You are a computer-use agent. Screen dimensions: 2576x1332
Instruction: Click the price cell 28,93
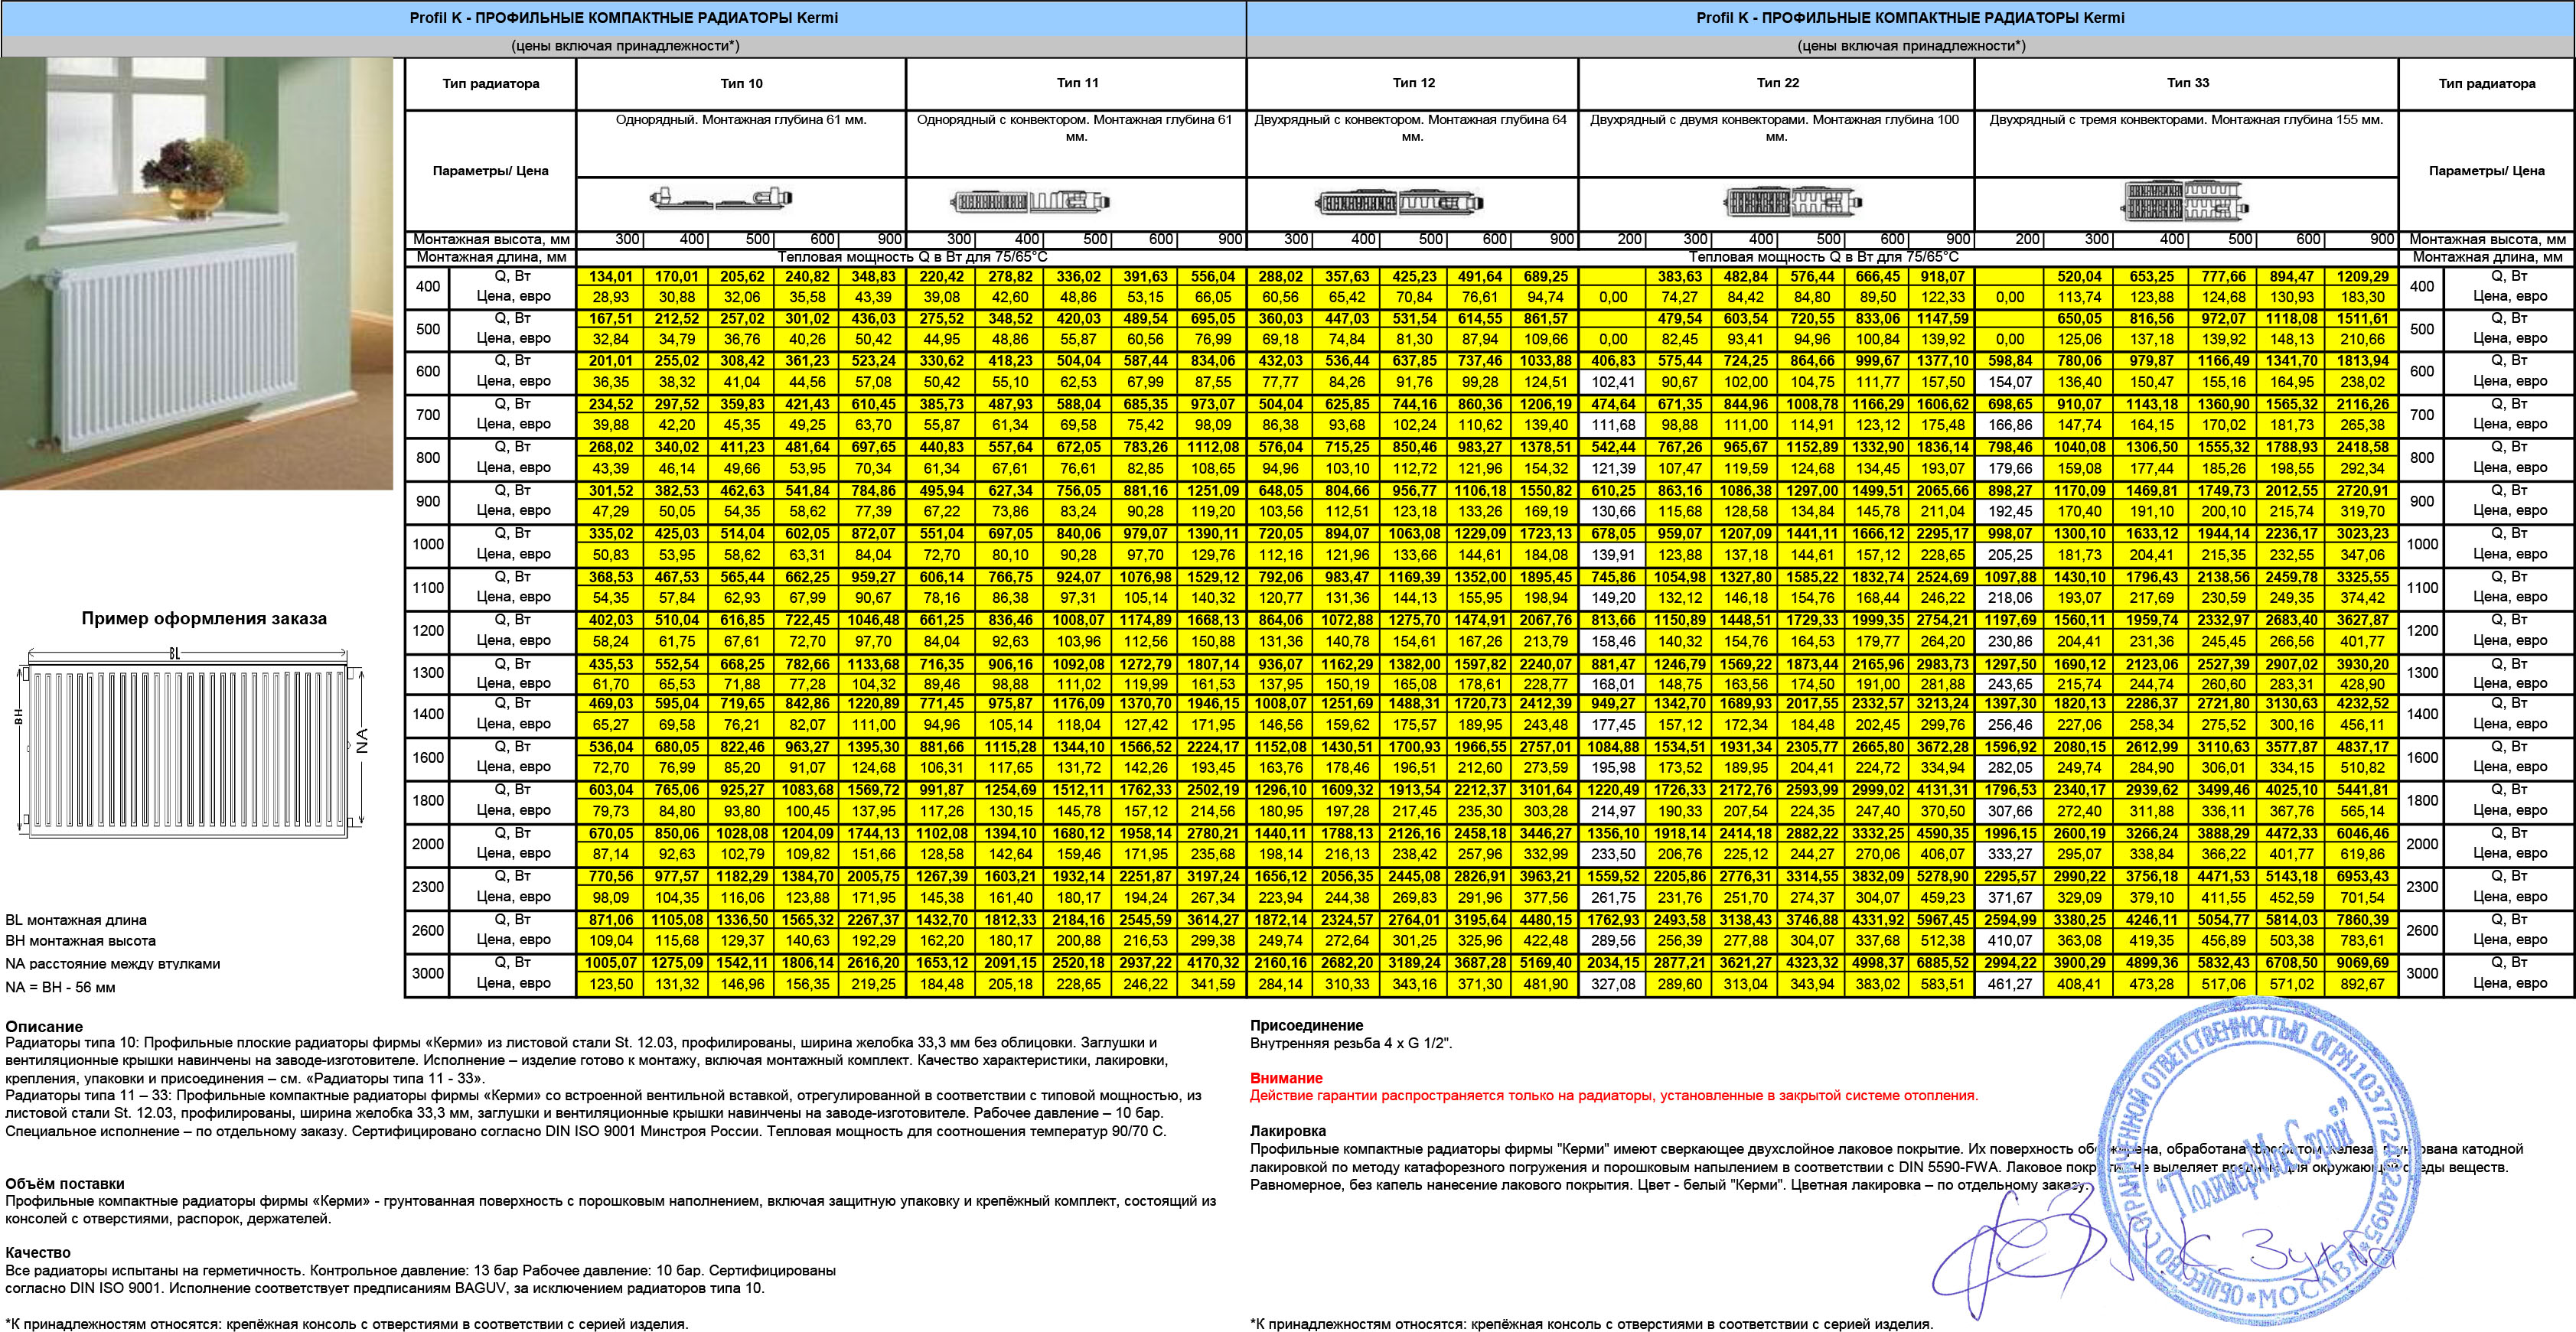610,297
